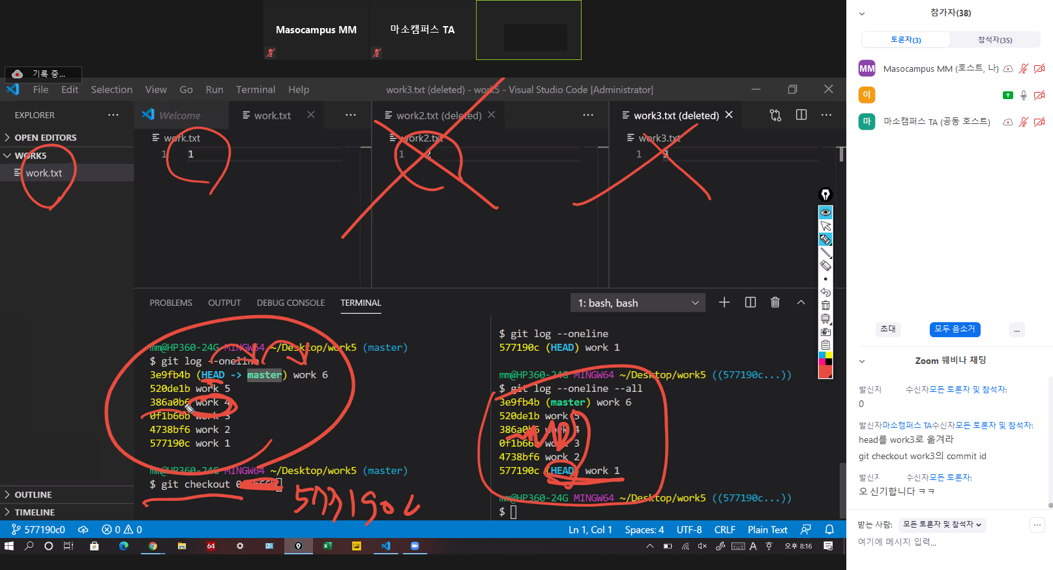This screenshot has width=1053, height=570.
Task: Split the editor right
Action: point(801,115)
